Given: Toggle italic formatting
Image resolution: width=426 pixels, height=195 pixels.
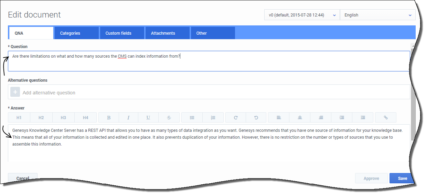Looking at the screenshot, I should [128, 118].
